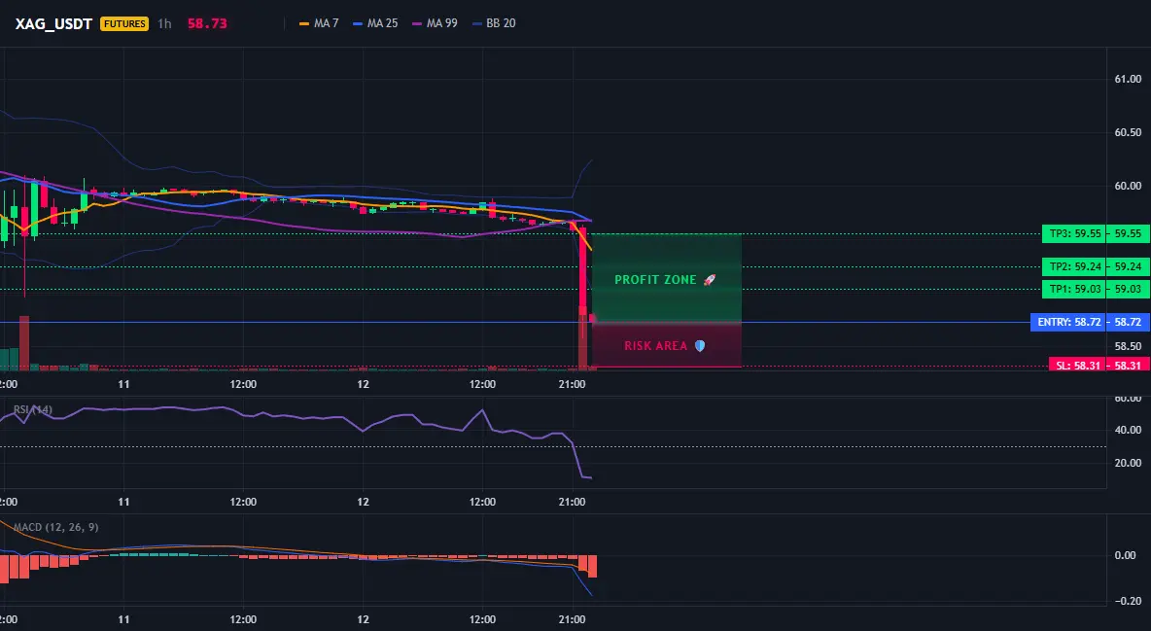Click the shield icon in risk area
Image resolution: width=1151 pixels, height=631 pixels.
click(x=700, y=345)
